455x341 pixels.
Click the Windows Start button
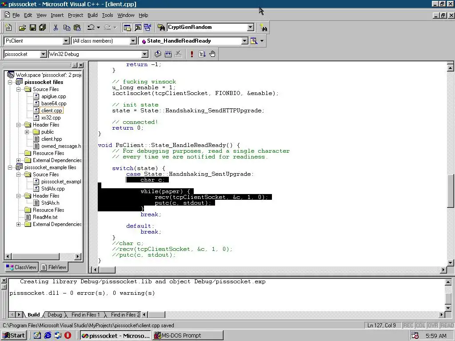14,336
